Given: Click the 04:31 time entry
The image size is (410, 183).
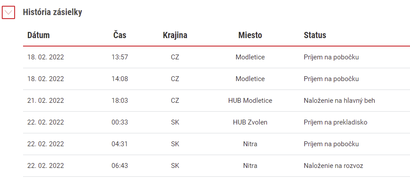Looking at the screenshot, I should pos(120,144).
